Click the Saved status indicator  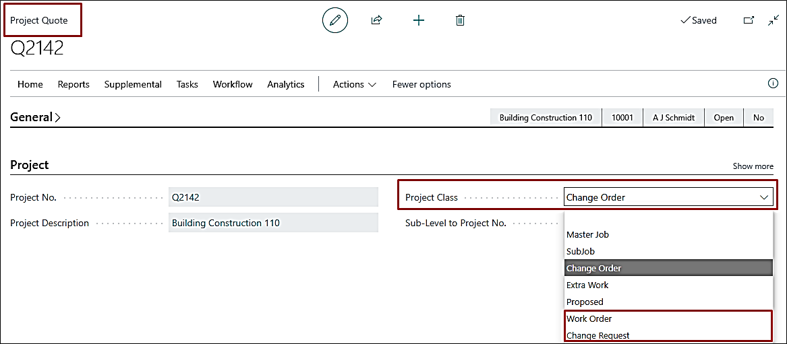click(698, 20)
